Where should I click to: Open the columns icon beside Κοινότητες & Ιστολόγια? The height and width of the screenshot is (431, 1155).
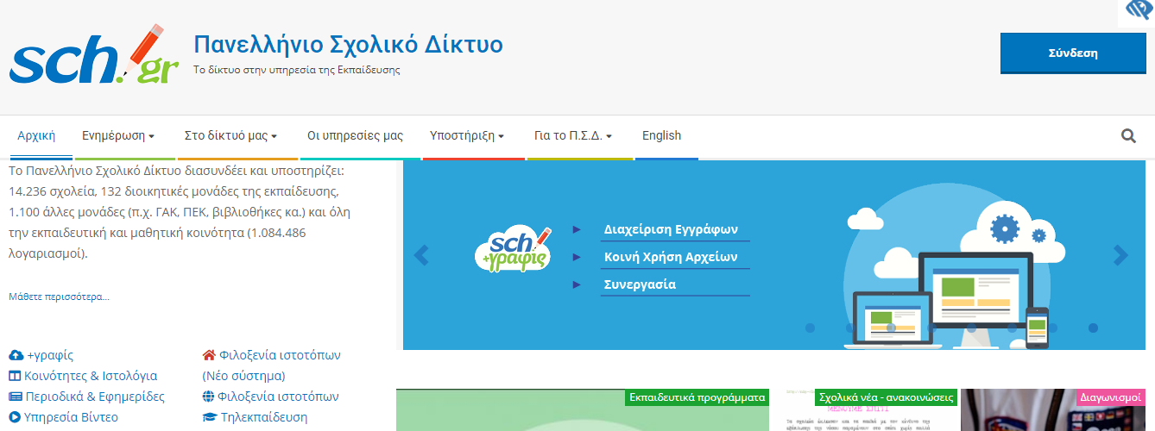pyautogui.click(x=16, y=376)
